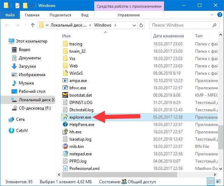This screenshot has width=224, height=186.
Task: Click the Windows breadcrumb in address bar
Action: [x=103, y=25]
